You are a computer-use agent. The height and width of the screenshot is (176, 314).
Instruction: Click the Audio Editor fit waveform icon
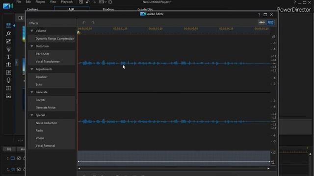tap(262, 22)
